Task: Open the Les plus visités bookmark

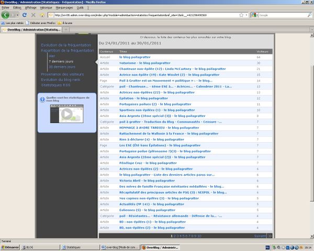Action: point(13,23)
